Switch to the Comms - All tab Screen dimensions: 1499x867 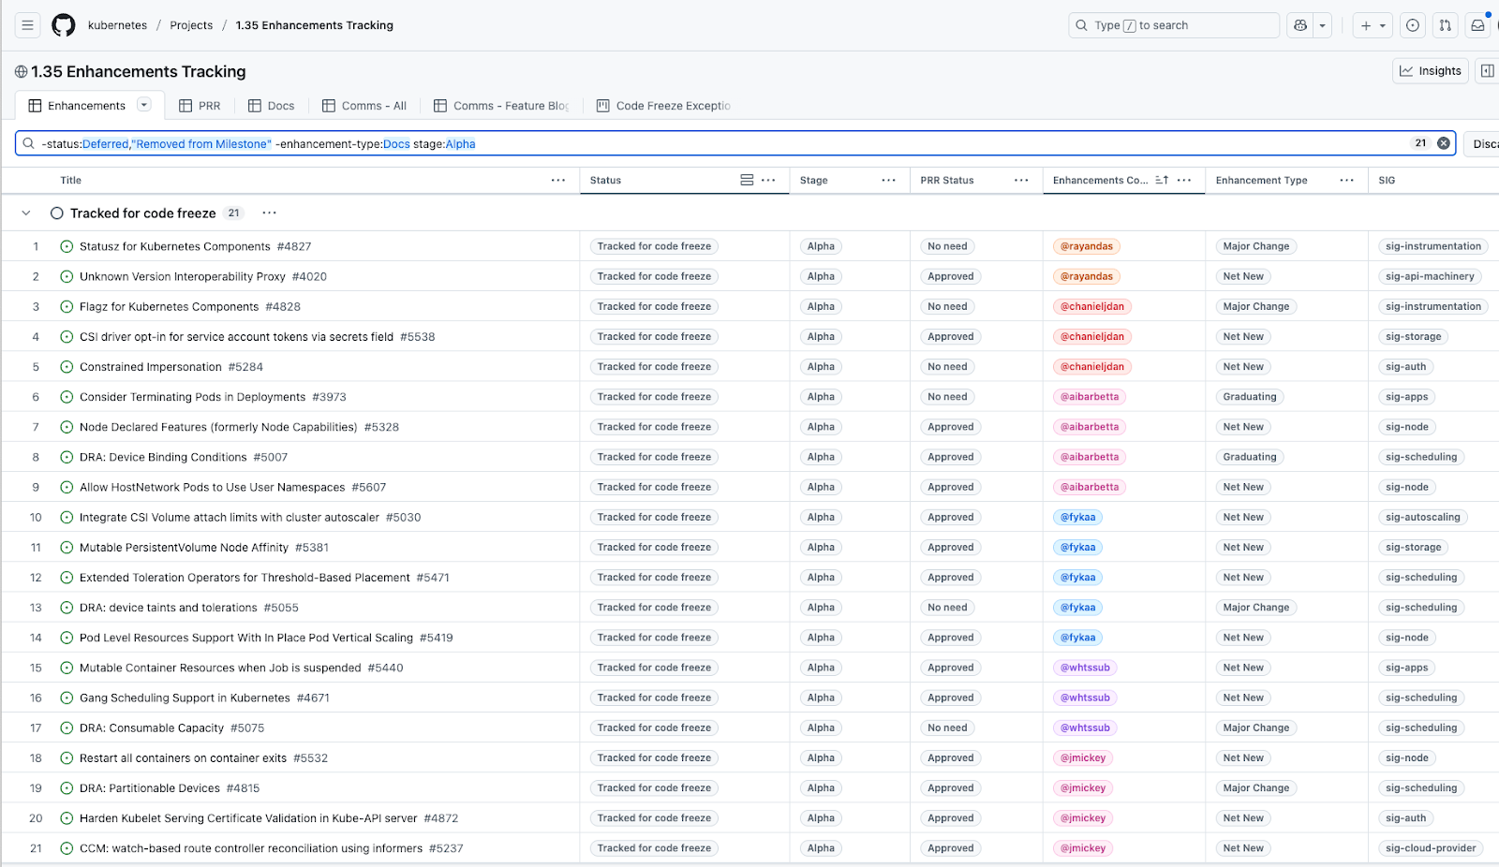pyautogui.click(x=364, y=106)
